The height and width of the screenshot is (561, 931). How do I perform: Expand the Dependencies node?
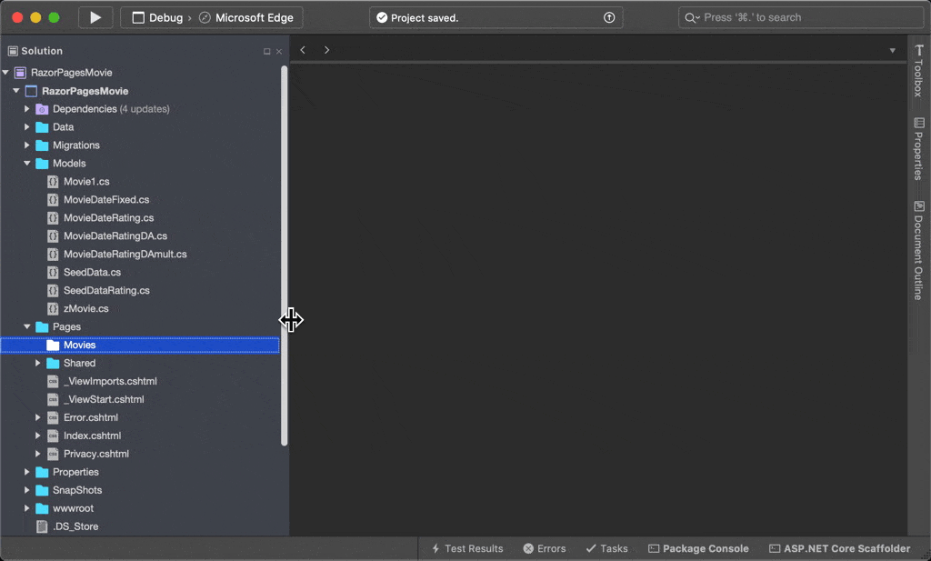pyautogui.click(x=27, y=109)
